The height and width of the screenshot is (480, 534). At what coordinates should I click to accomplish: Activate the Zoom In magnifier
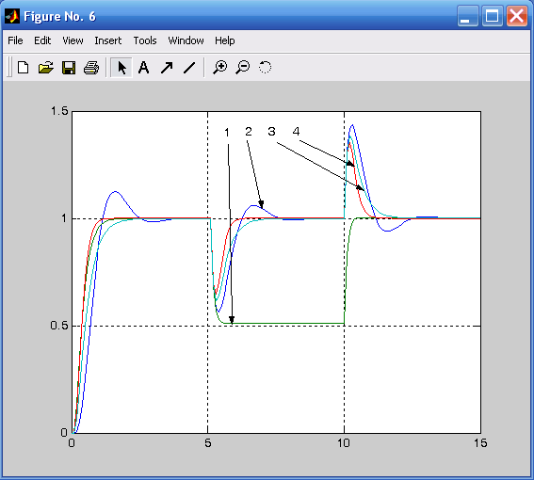(x=220, y=68)
